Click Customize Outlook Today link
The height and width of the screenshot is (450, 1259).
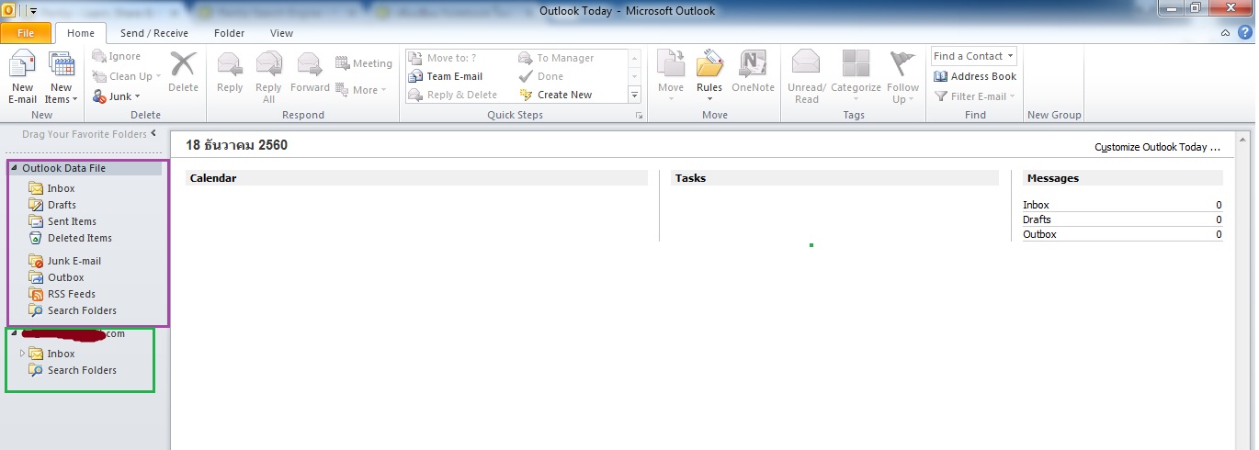(x=1157, y=147)
